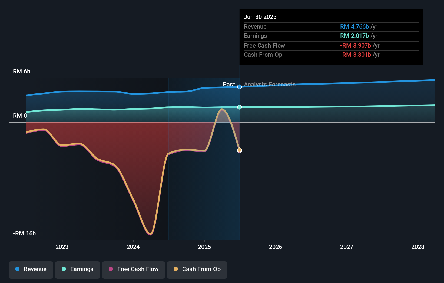Toggle Free Cash Flow legend button

(134, 270)
